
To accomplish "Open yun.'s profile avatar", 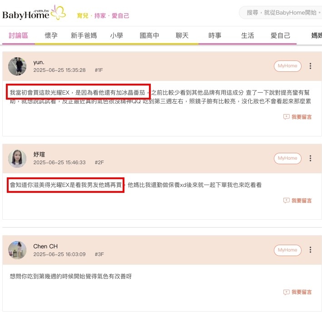I will [x=17, y=66].
